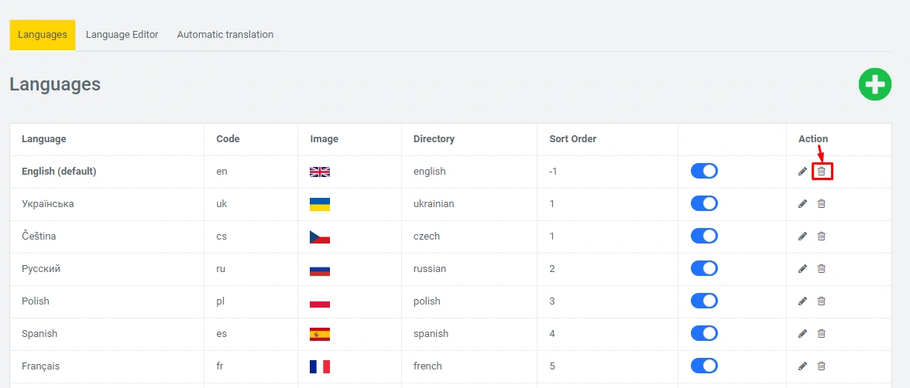Click the Русский language name
Viewport: 910px width, 388px height.
pyautogui.click(x=41, y=269)
